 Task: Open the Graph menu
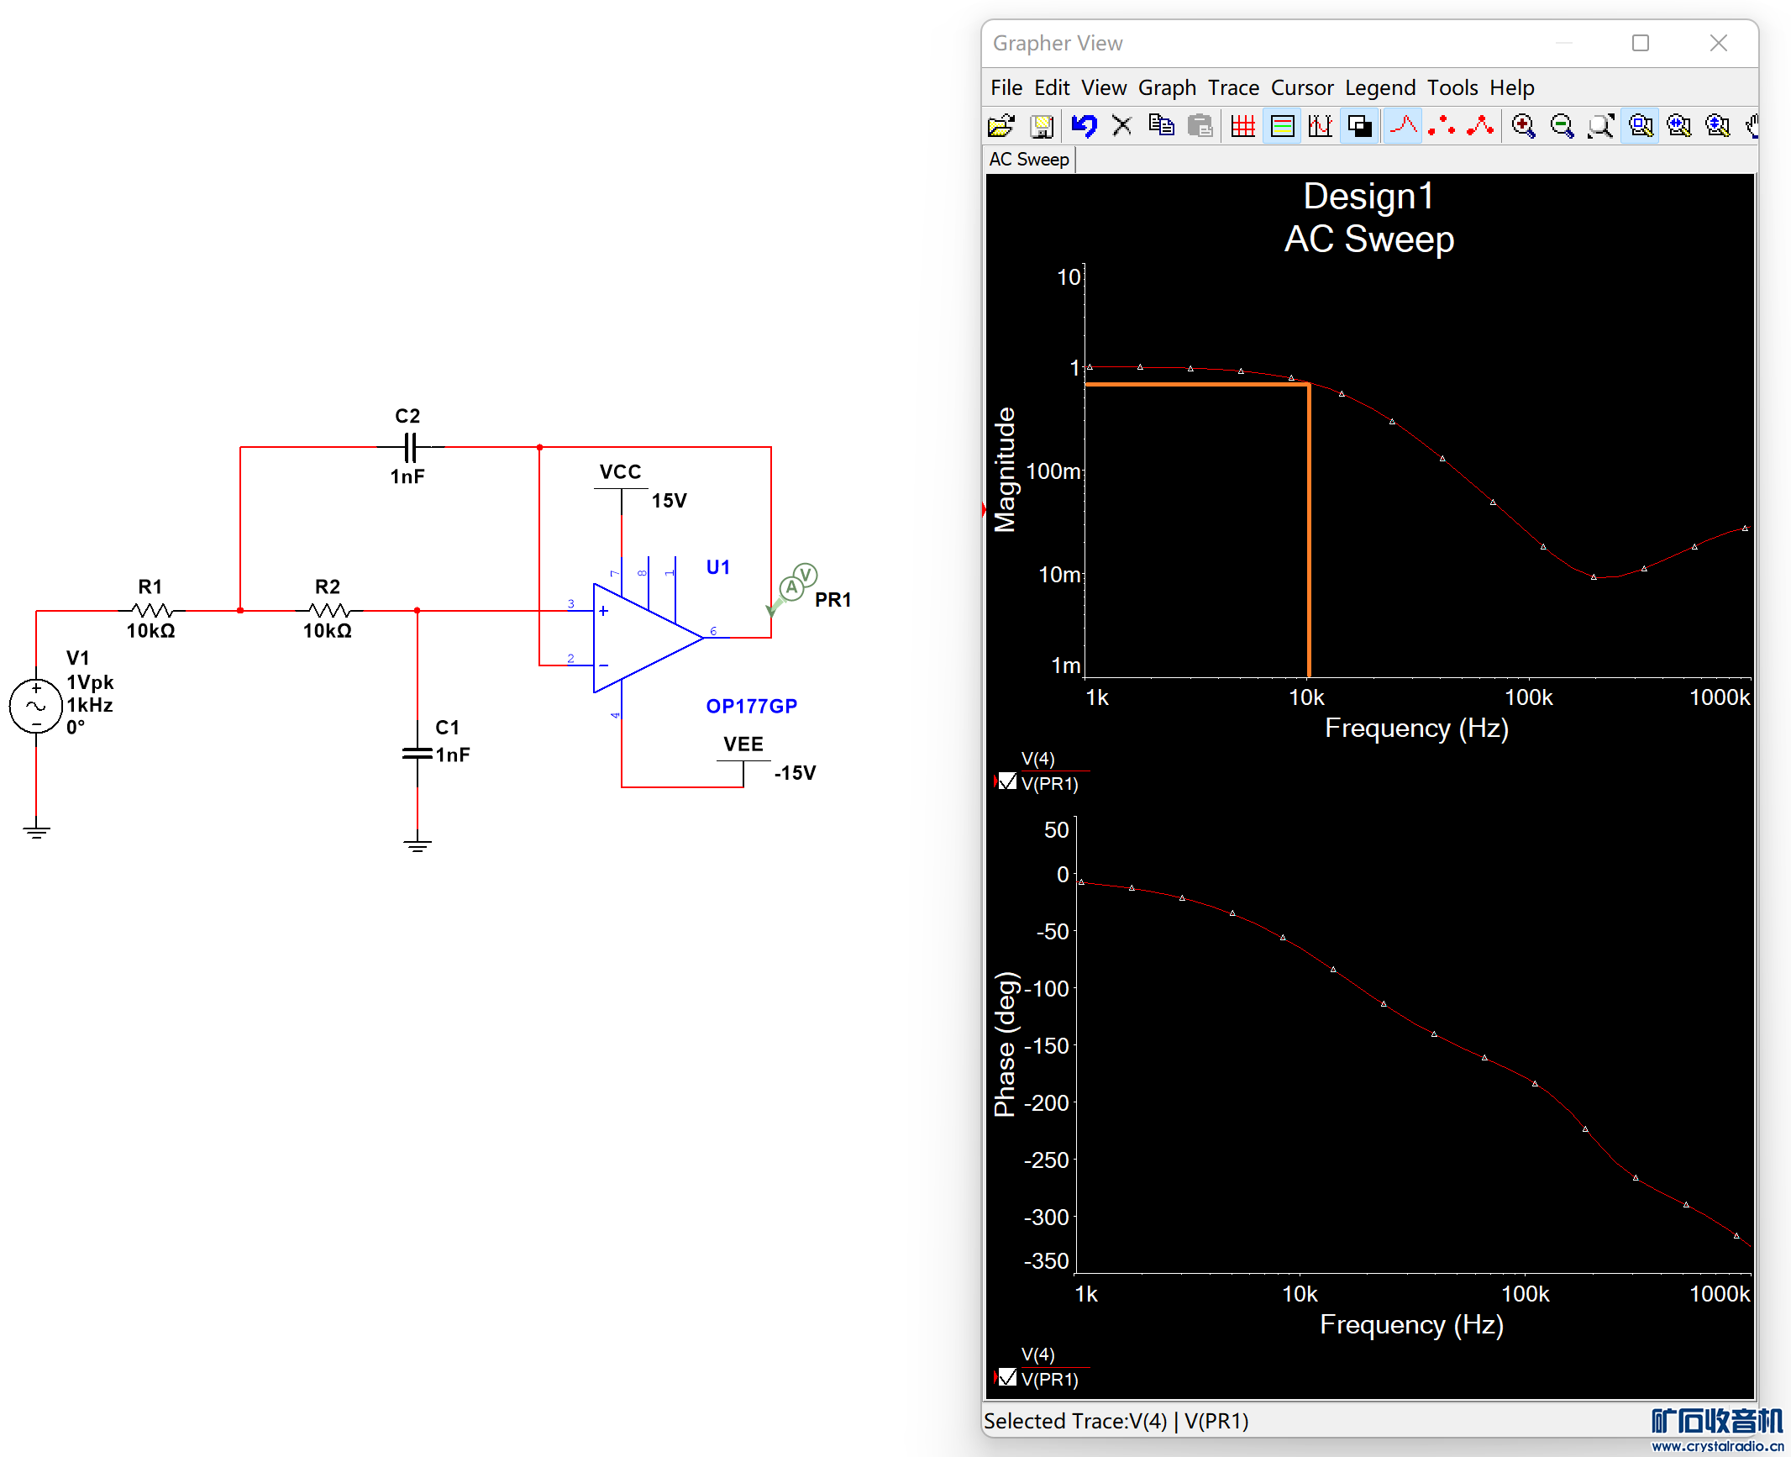tap(1166, 87)
